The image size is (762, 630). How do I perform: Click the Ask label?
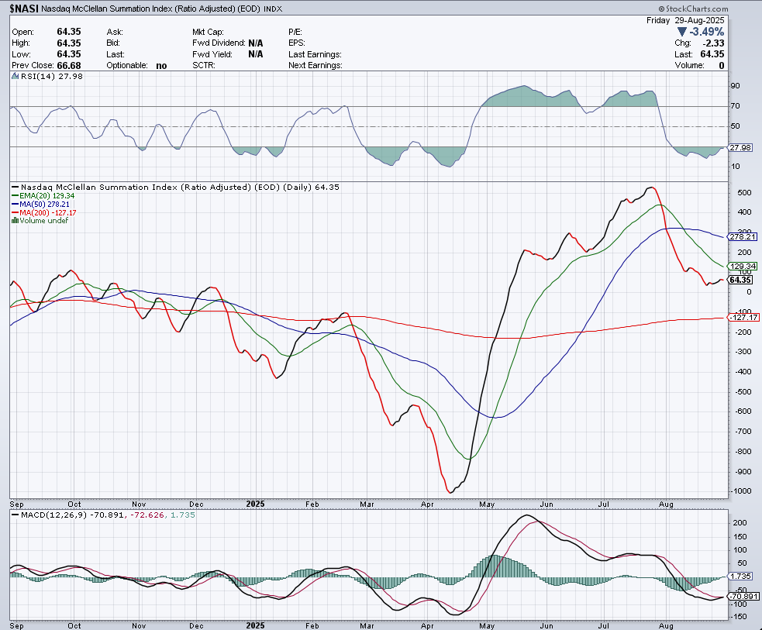coord(115,32)
